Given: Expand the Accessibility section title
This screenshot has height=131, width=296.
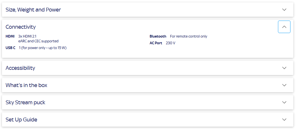Looking at the screenshot, I should click(x=20, y=68).
